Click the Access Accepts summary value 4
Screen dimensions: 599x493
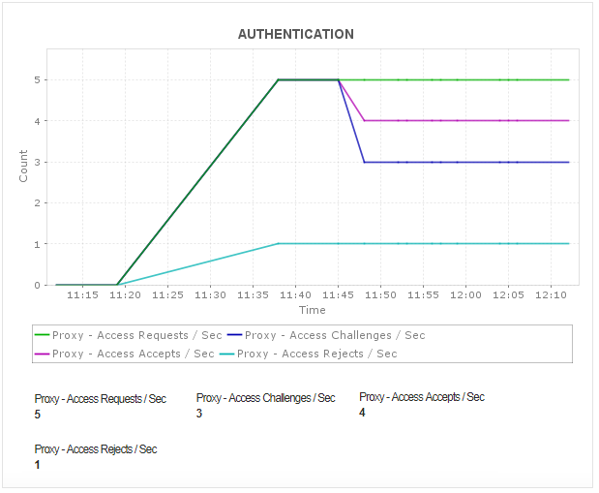pyautogui.click(x=362, y=413)
